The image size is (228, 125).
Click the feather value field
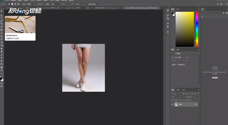point(30,4)
